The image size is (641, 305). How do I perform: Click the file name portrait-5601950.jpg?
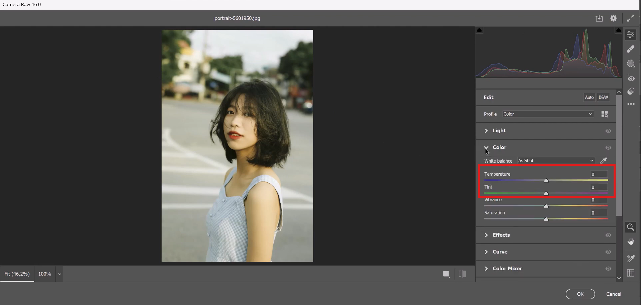tap(237, 18)
